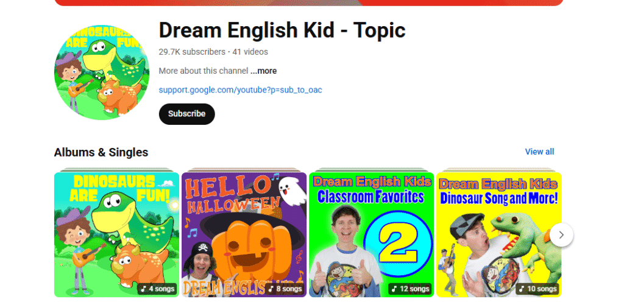This screenshot has height=302, width=624.
Task: Click next arrow in albums carousel
Action: (x=561, y=235)
